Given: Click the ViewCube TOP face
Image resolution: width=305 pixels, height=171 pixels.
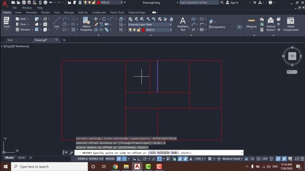Looking at the screenshot, I should point(292,56).
